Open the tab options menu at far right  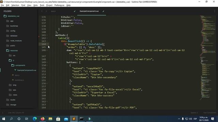(215, 11)
